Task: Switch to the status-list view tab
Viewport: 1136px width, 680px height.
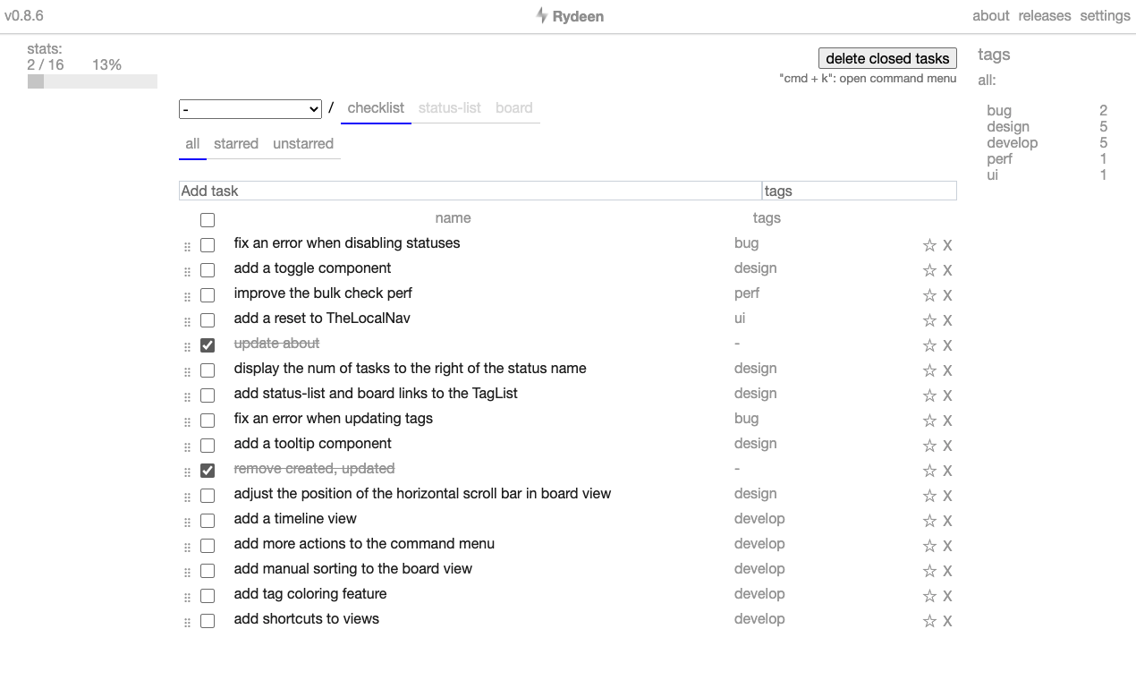Action: point(450,108)
